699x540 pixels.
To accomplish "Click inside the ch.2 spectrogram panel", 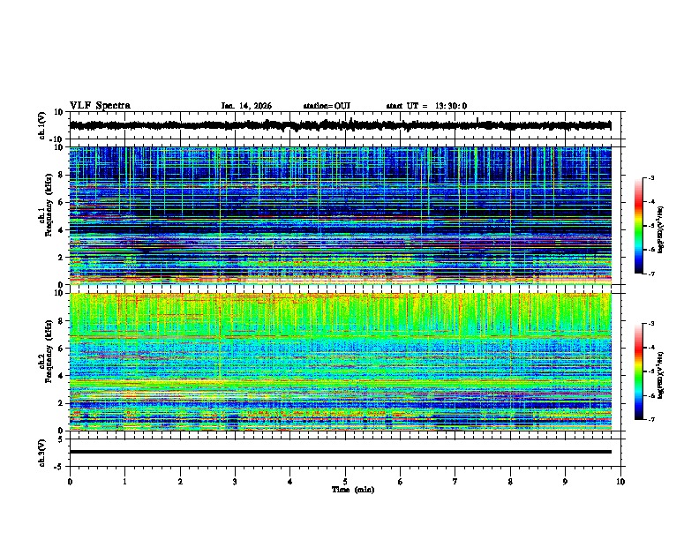I will tap(340, 362).
